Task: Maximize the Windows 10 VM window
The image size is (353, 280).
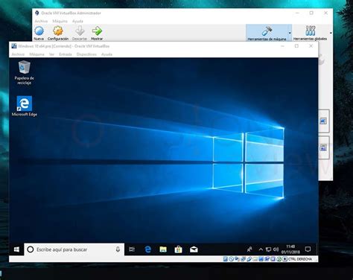Action: tap(296, 46)
